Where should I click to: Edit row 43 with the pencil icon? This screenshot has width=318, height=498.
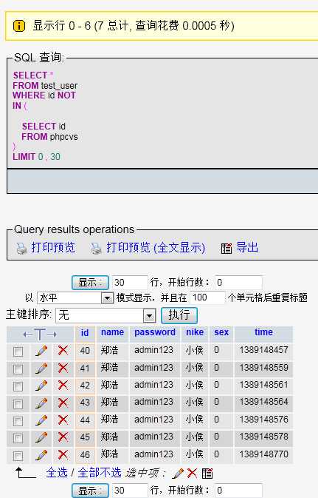click(x=41, y=403)
